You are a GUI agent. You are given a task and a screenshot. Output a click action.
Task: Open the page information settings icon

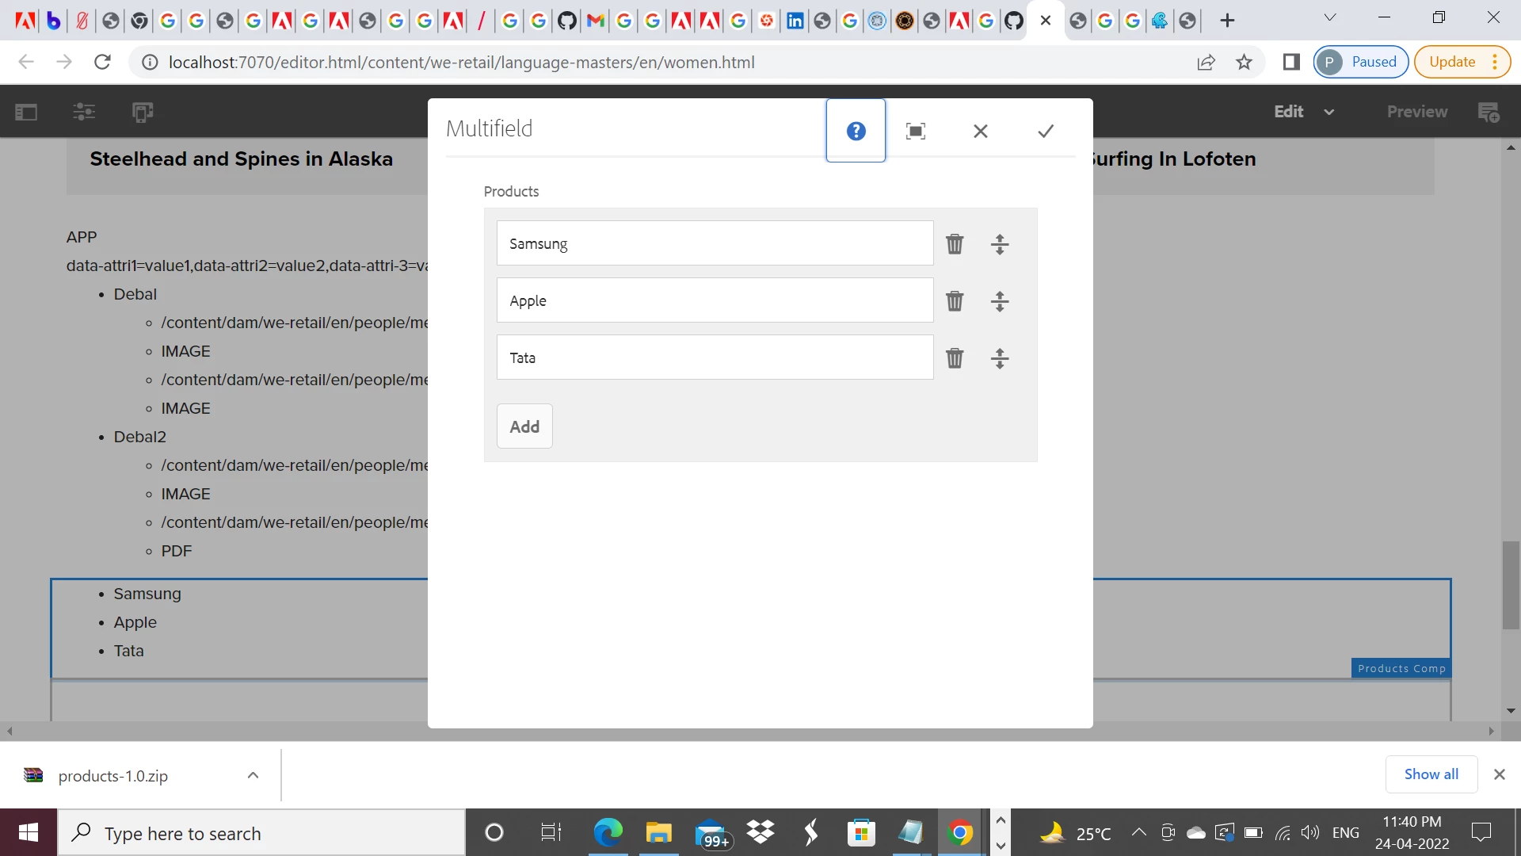pyautogui.click(x=84, y=112)
